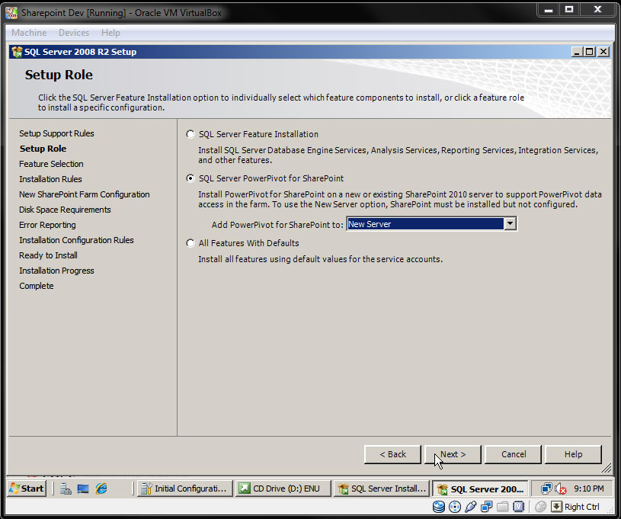Click the muted volume tray icon
The image size is (621, 519).
(560, 489)
